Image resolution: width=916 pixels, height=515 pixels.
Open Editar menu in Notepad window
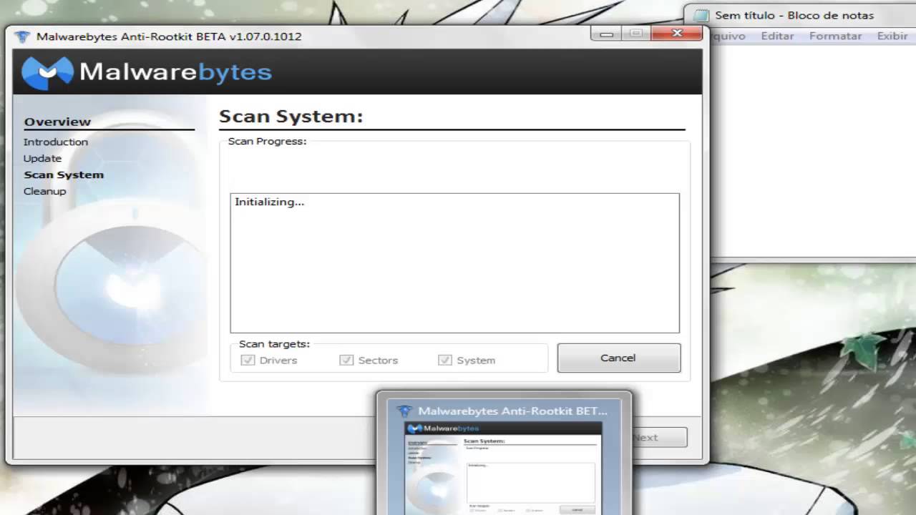point(777,36)
